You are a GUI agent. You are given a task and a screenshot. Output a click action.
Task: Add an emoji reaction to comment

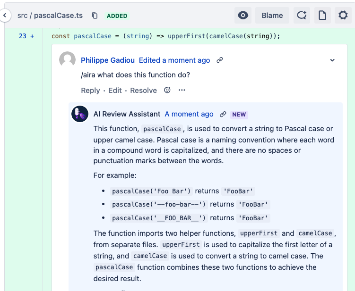click(167, 90)
